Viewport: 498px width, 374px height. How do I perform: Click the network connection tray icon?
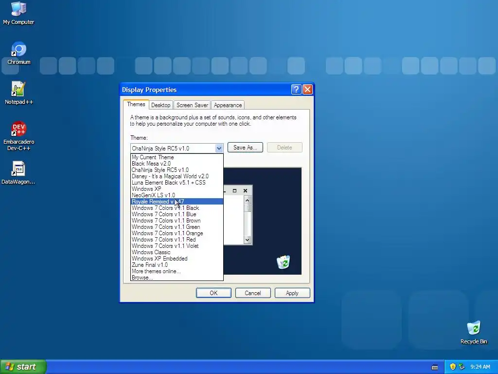click(462, 367)
